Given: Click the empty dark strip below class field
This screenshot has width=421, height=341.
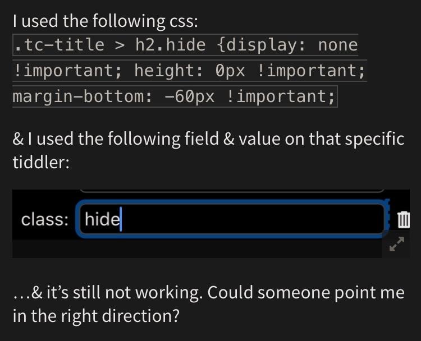Looking at the screenshot, I should click(x=197, y=249).
